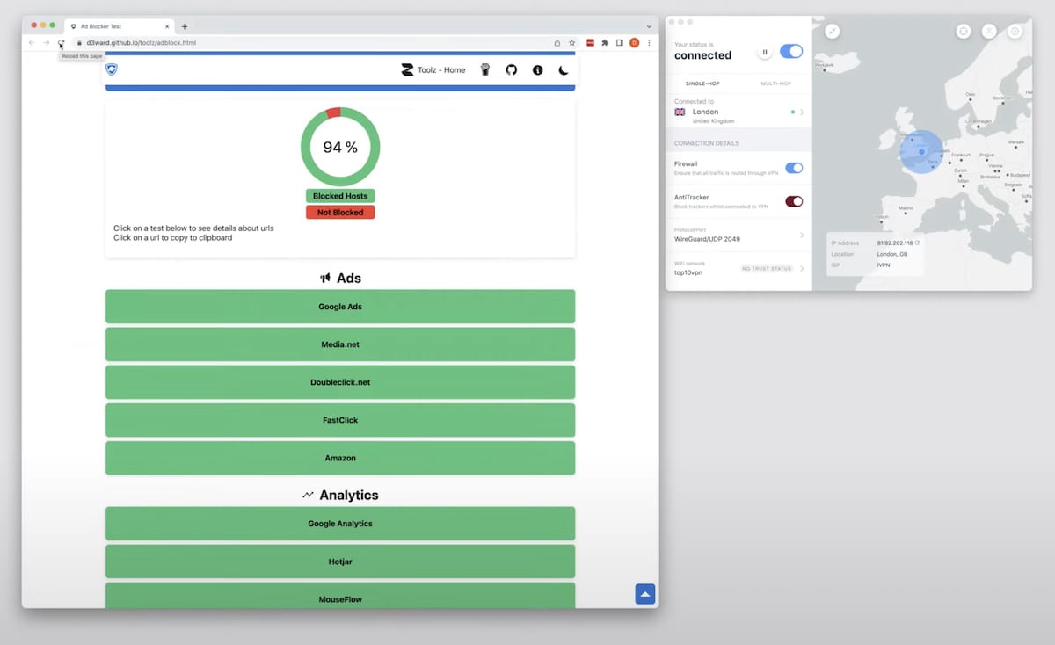Select the SINGLE-HOP tab
The width and height of the screenshot is (1055, 645).
point(702,83)
